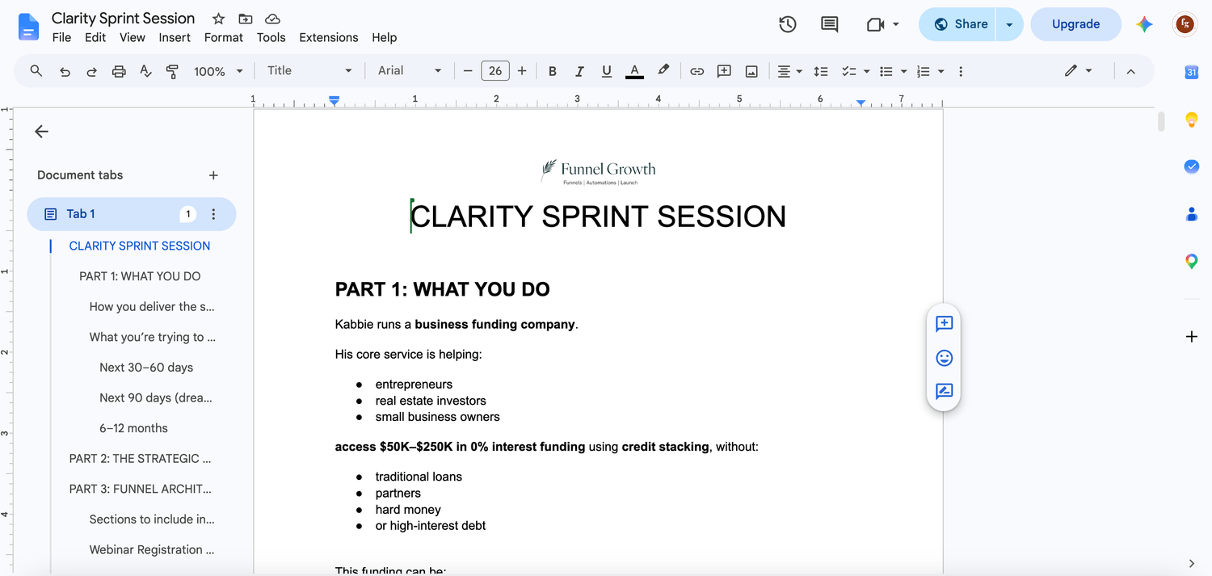Toggle underline formatting
Viewport: 1212px width, 576px height.
pyautogui.click(x=607, y=71)
